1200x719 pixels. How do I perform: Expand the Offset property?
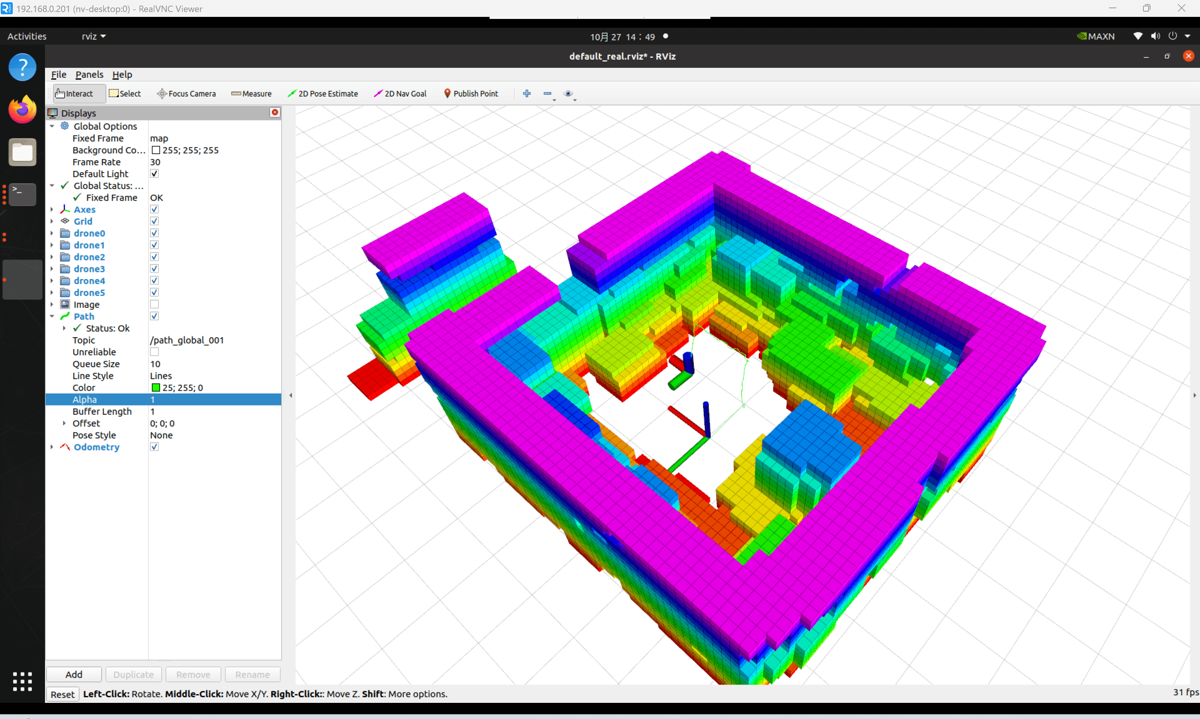[64, 423]
